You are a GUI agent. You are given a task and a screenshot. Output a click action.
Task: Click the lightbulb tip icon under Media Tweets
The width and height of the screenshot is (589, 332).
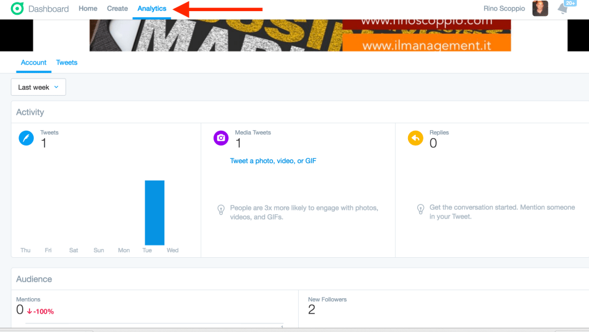point(221,210)
